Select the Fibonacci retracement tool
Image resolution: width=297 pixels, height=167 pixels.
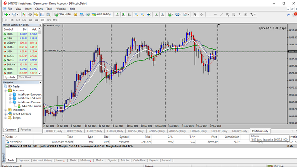tap(233, 14)
